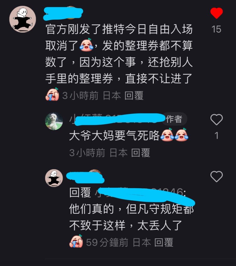Open small cartoon avatar on the bottom reply
Viewport: 236px width, 266px height.
pos(54,178)
